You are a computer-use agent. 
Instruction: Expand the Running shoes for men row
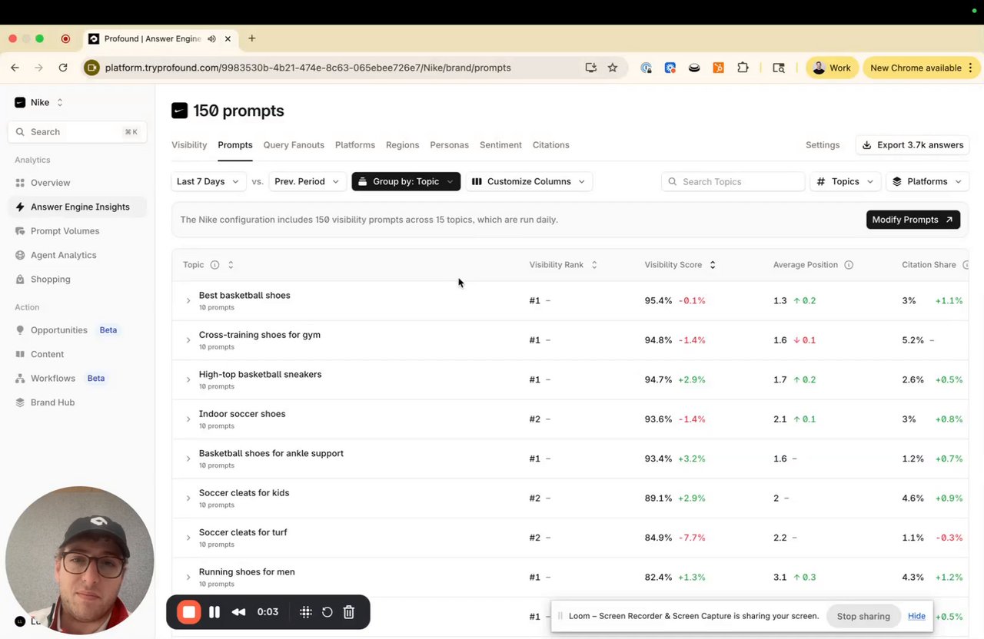coord(188,578)
